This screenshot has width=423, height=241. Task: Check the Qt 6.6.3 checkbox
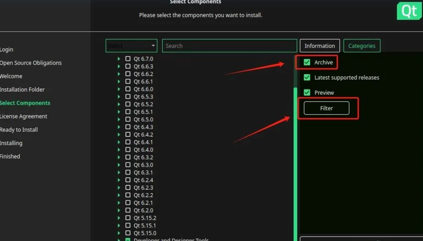[128, 66]
